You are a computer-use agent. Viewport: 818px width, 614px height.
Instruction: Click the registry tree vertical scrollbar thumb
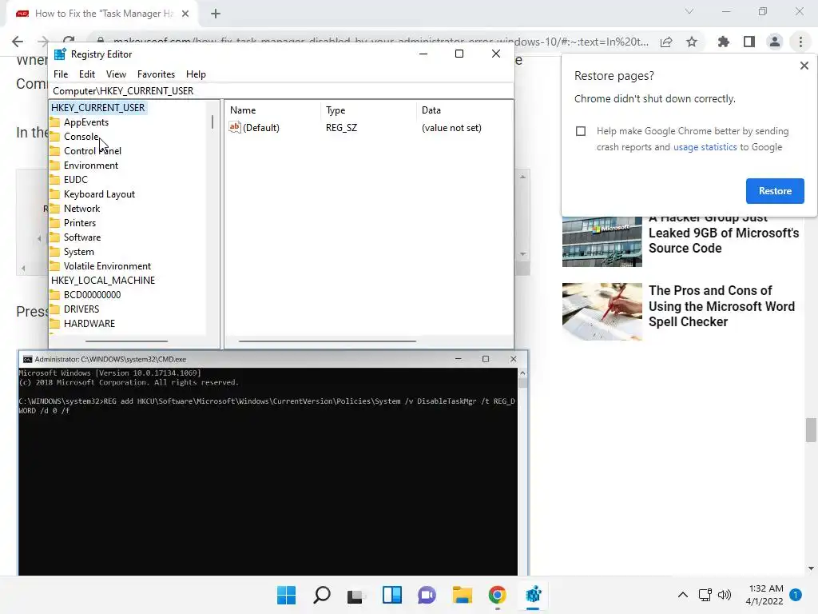212,122
